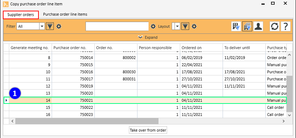The image size is (296, 138).
Task: Click row selector arrow of row 14
Action: (6, 101)
